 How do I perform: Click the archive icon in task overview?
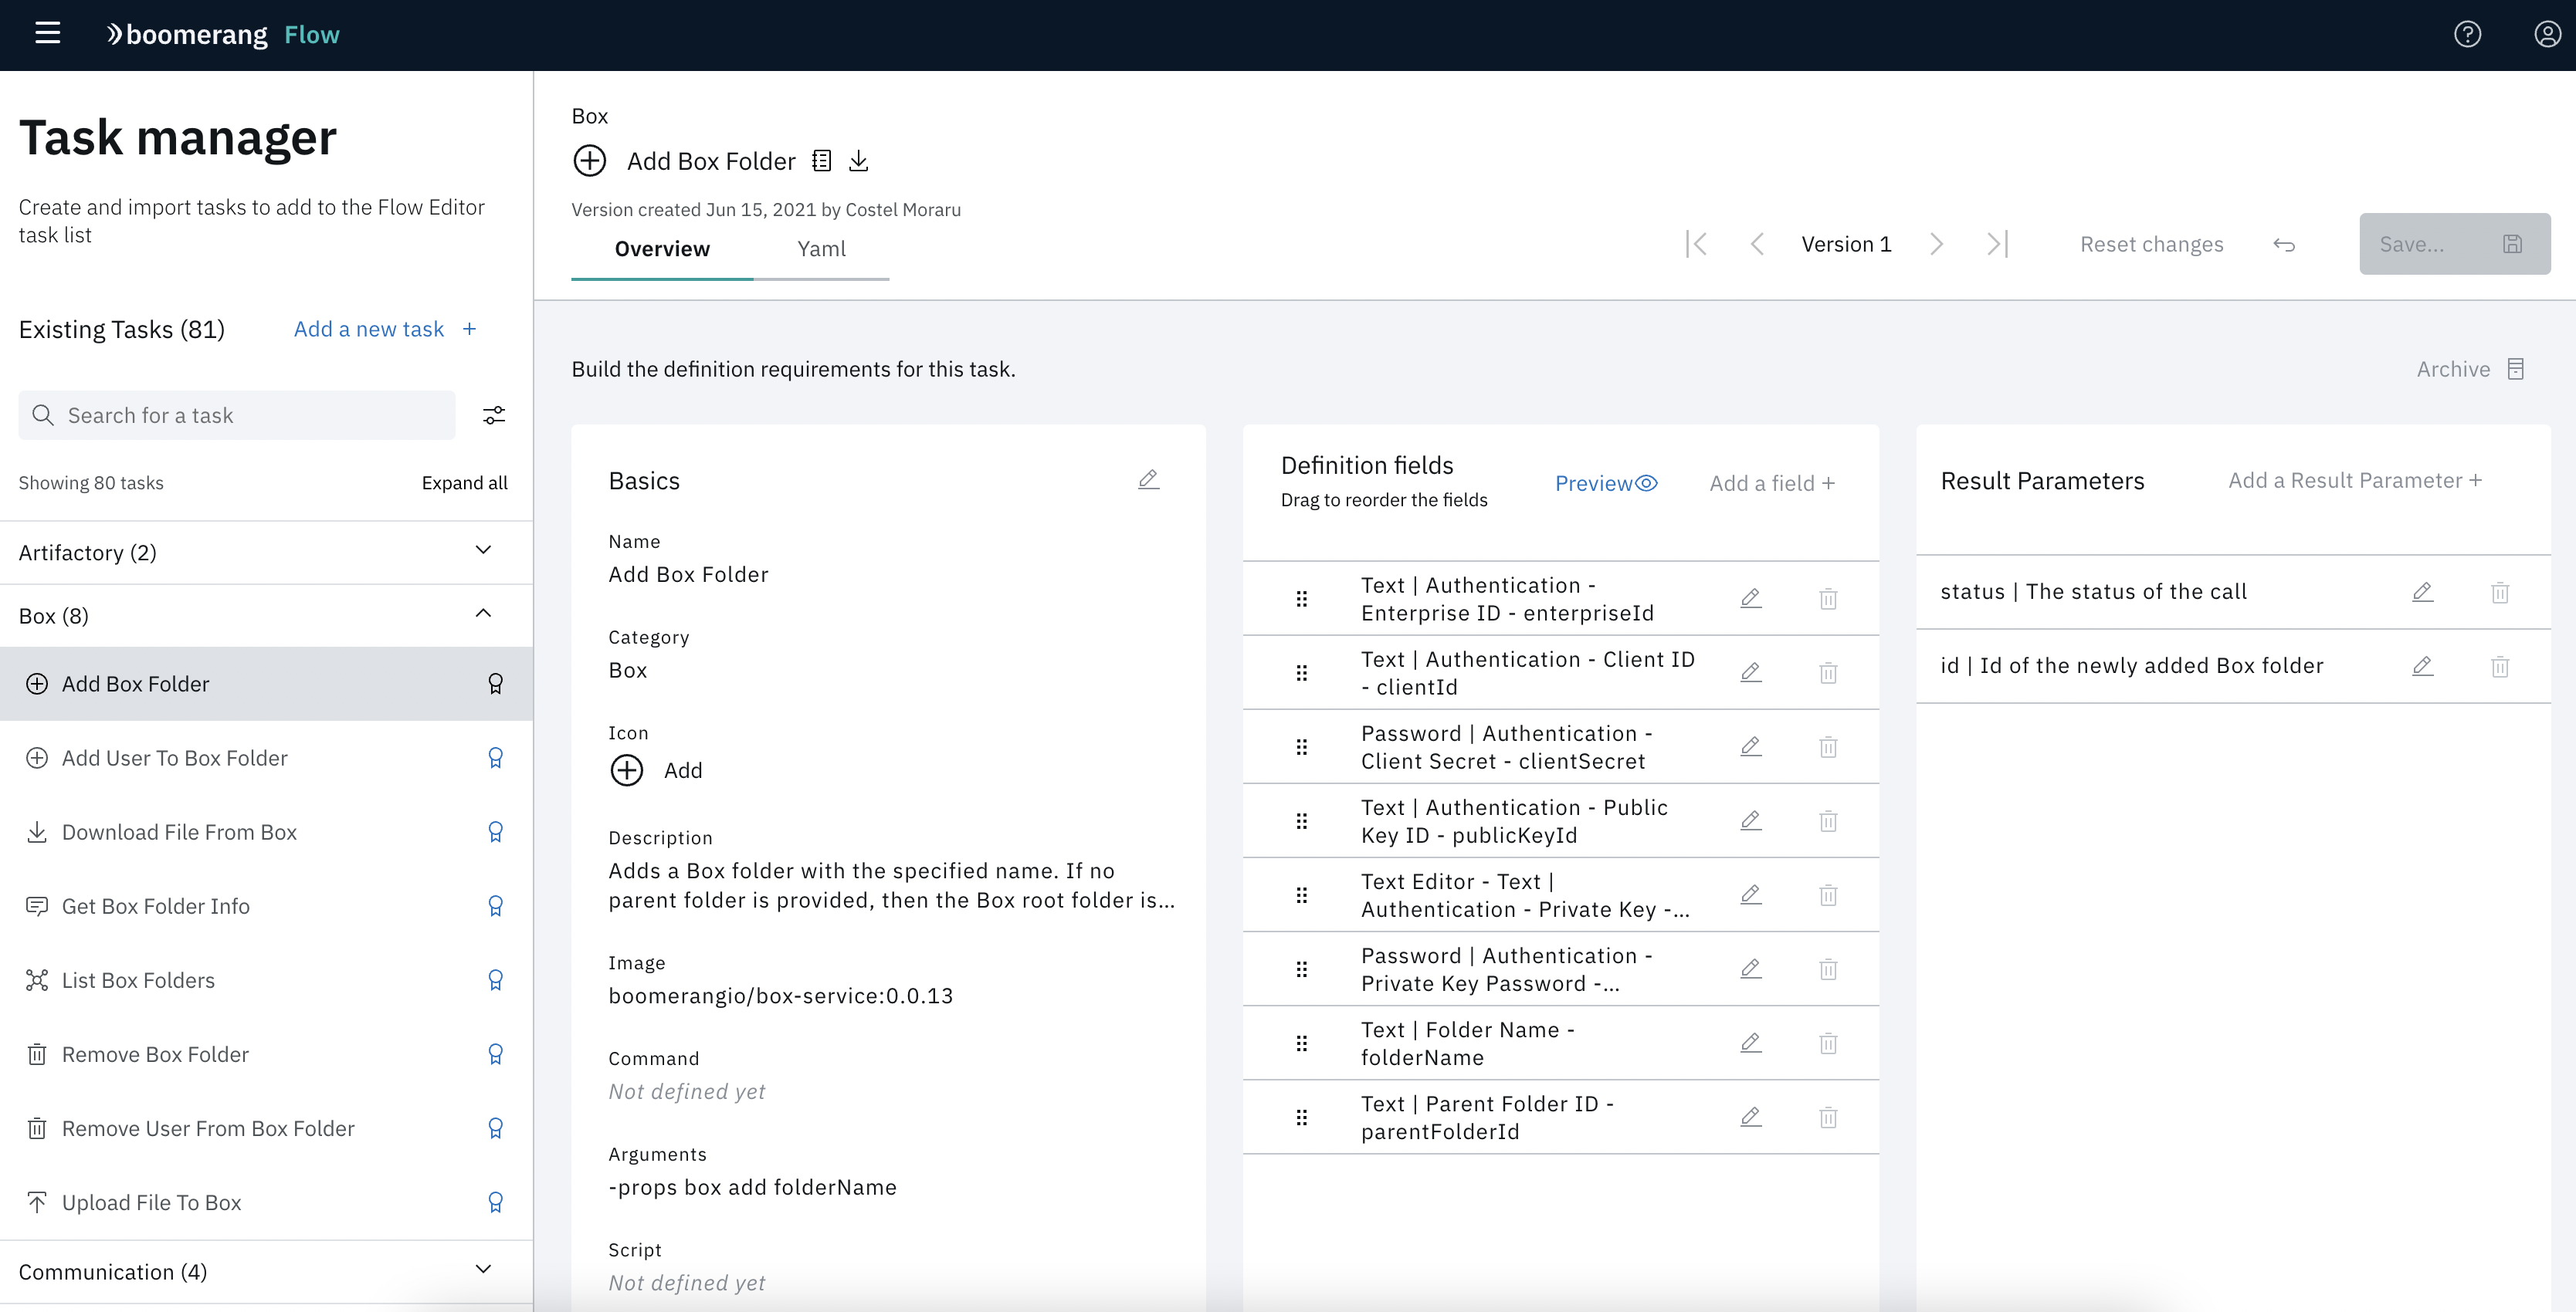coord(2519,368)
